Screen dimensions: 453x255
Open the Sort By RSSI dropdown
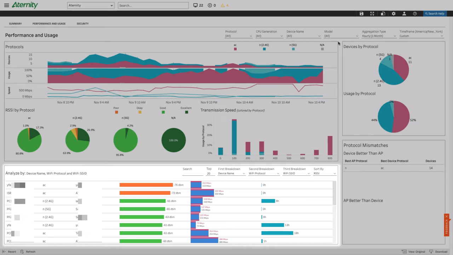324,173
